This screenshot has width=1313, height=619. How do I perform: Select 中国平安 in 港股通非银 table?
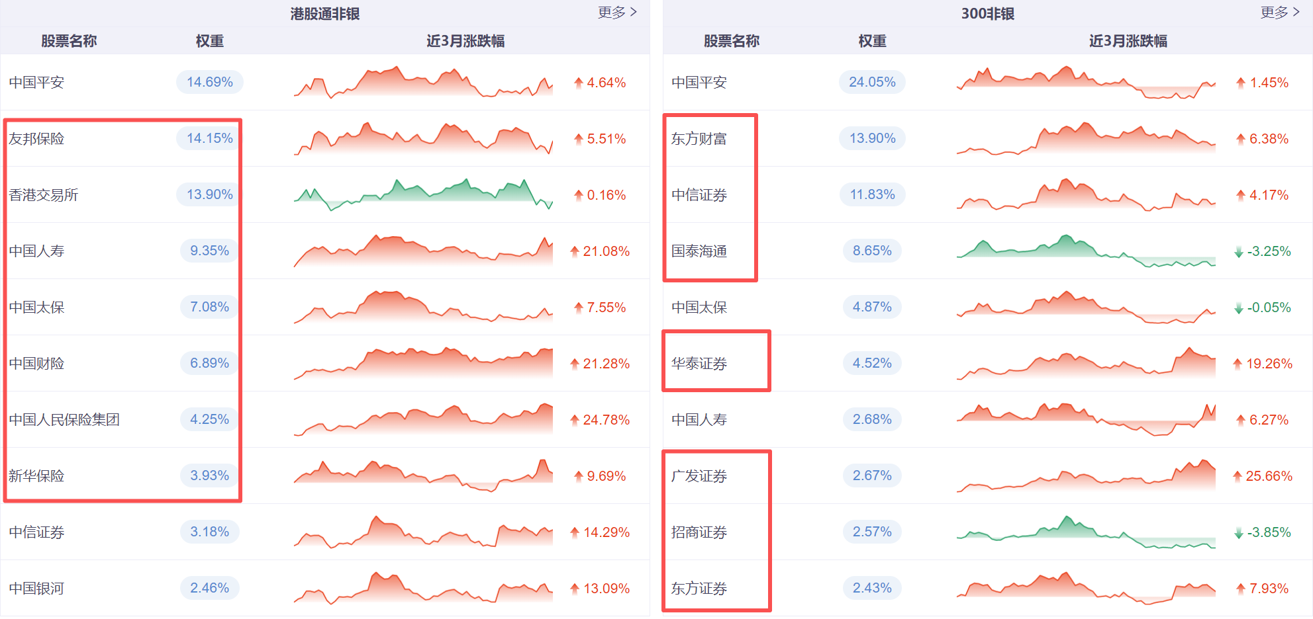pos(36,83)
